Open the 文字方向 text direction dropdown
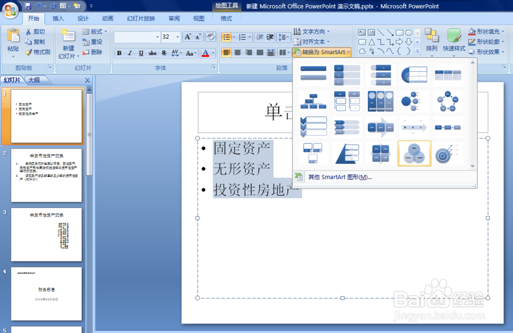 [312, 31]
